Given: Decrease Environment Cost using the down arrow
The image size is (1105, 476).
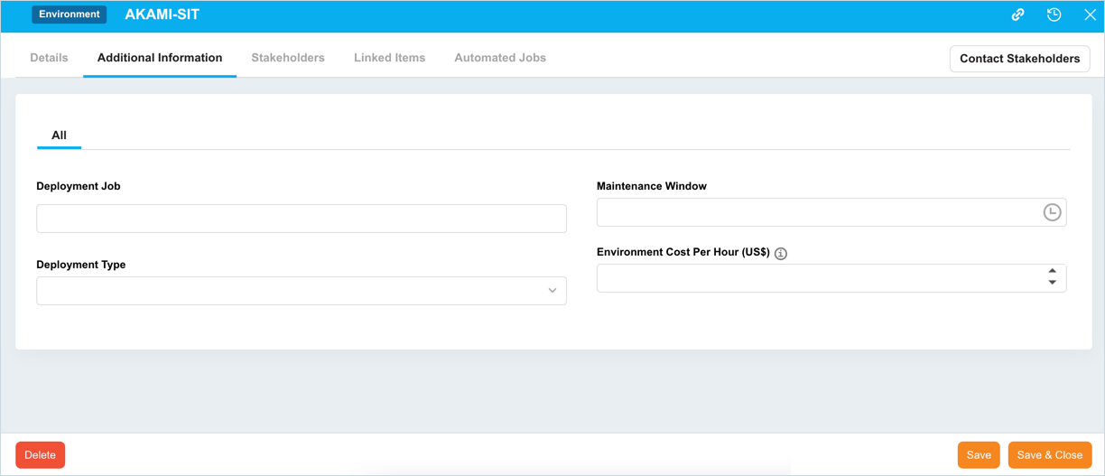Looking at the screenshot, I should click(1052, 284).
